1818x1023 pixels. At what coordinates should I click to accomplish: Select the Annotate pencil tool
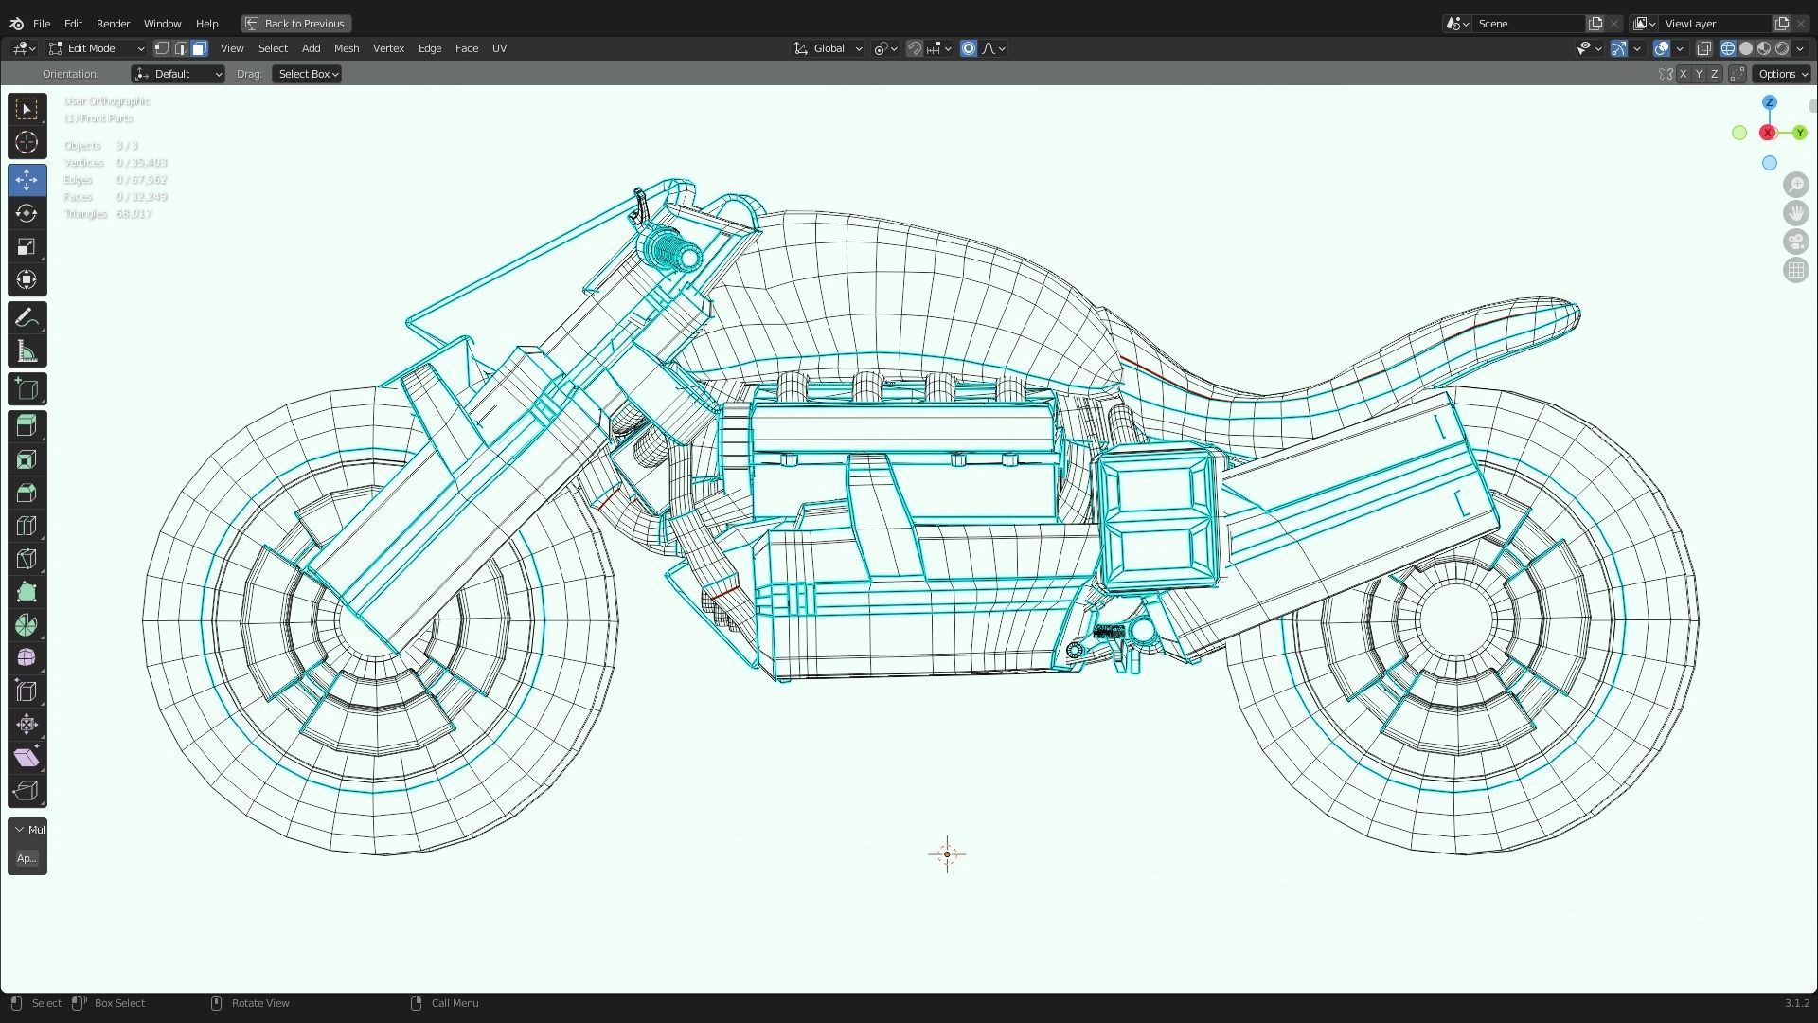(27, 318)
